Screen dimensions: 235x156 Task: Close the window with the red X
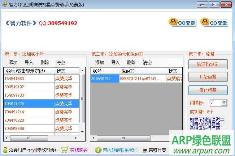click(x=226, y=5)
